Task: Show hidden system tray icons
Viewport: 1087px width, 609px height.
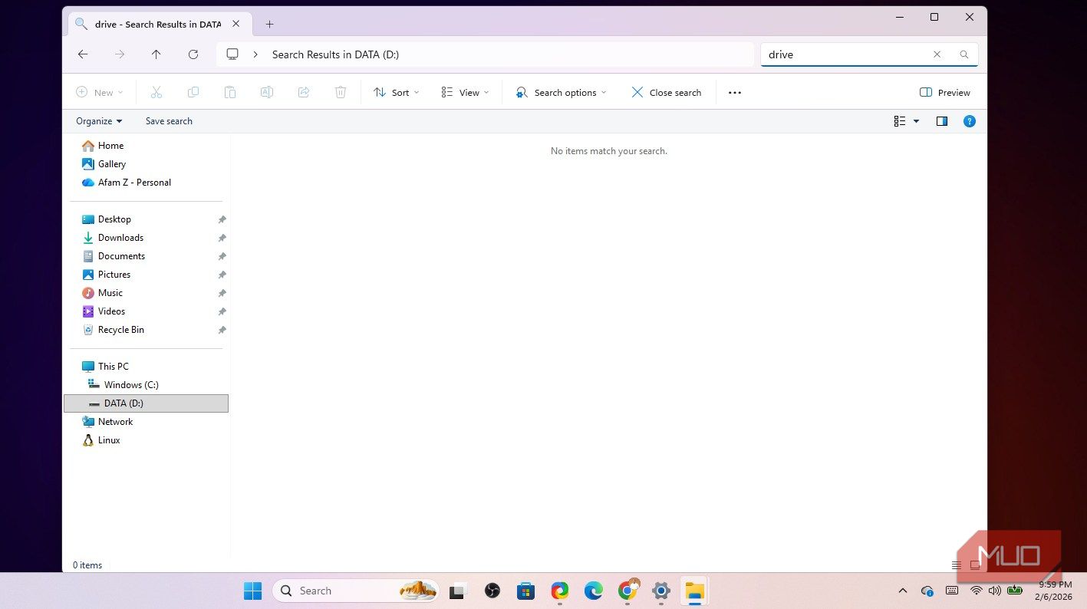Action: tap(903, 591)
